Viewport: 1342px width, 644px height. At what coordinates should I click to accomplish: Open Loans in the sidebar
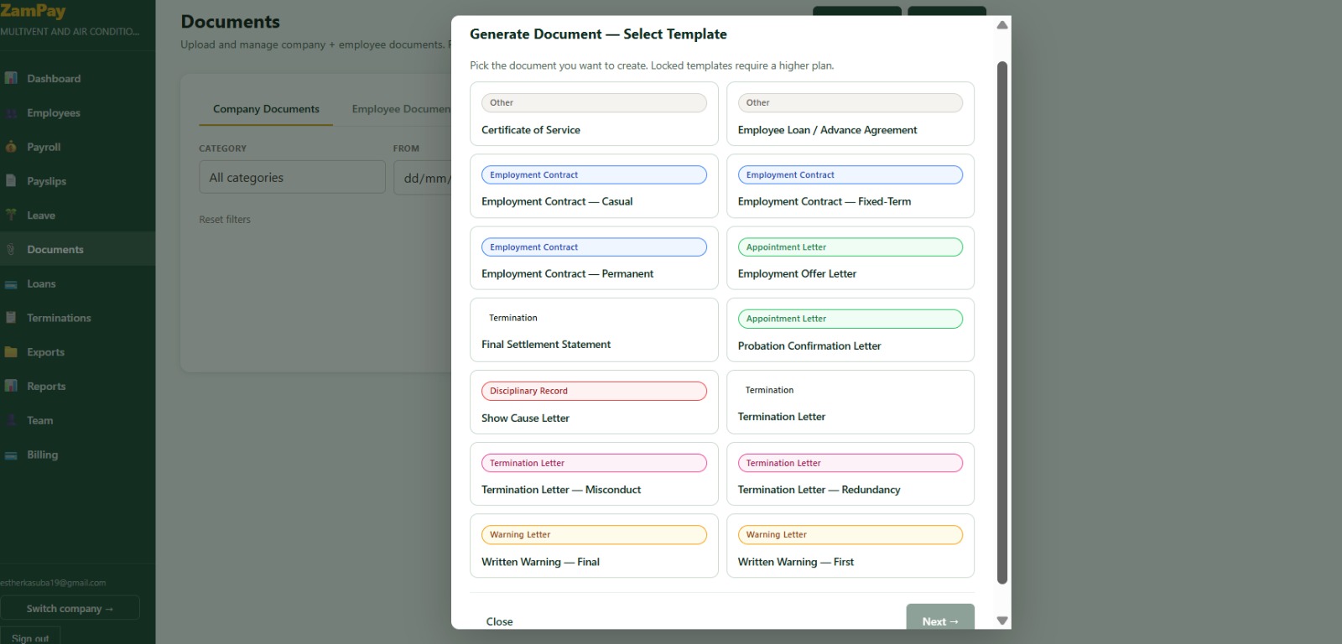[x=77, y=283]
